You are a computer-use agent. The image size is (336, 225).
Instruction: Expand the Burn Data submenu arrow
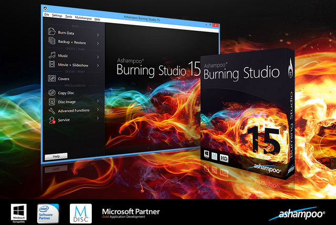98,33
